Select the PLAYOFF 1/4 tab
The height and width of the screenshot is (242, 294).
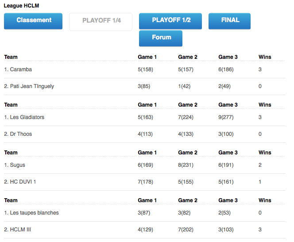coord(101,22)
